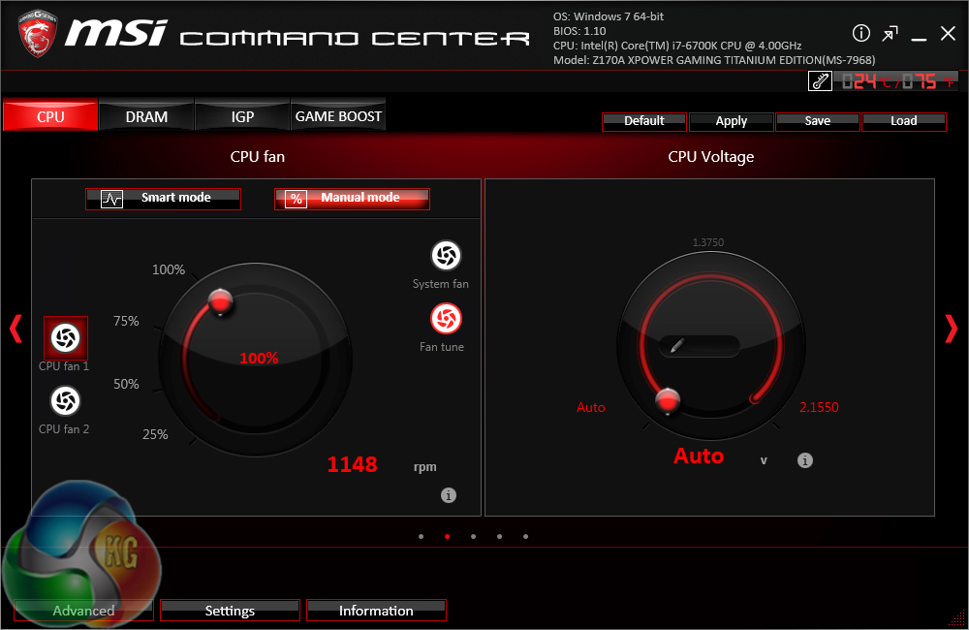Click the detach window arrow icon

tap(890, 34)
